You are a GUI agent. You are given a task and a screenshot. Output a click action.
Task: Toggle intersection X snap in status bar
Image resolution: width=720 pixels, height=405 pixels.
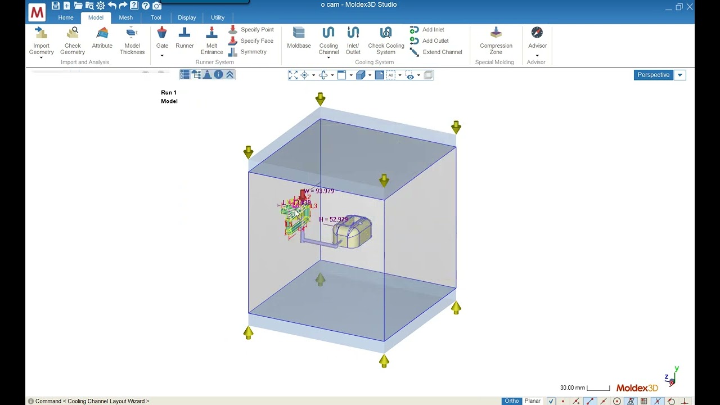pyautogui.click(x=658, y=401)
